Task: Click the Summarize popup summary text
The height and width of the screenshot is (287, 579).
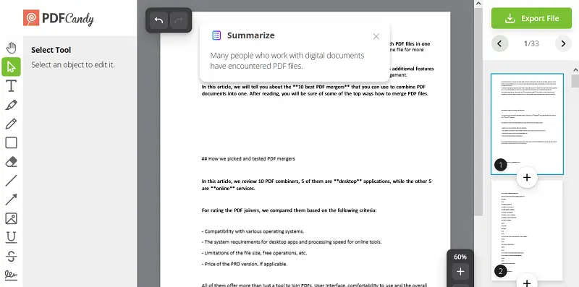Action: 287,61
